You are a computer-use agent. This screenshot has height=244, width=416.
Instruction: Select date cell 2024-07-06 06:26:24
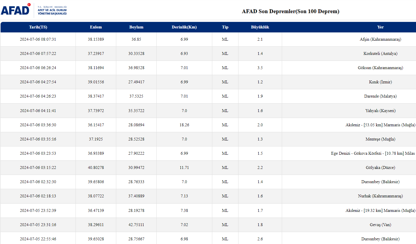(38, 68)
